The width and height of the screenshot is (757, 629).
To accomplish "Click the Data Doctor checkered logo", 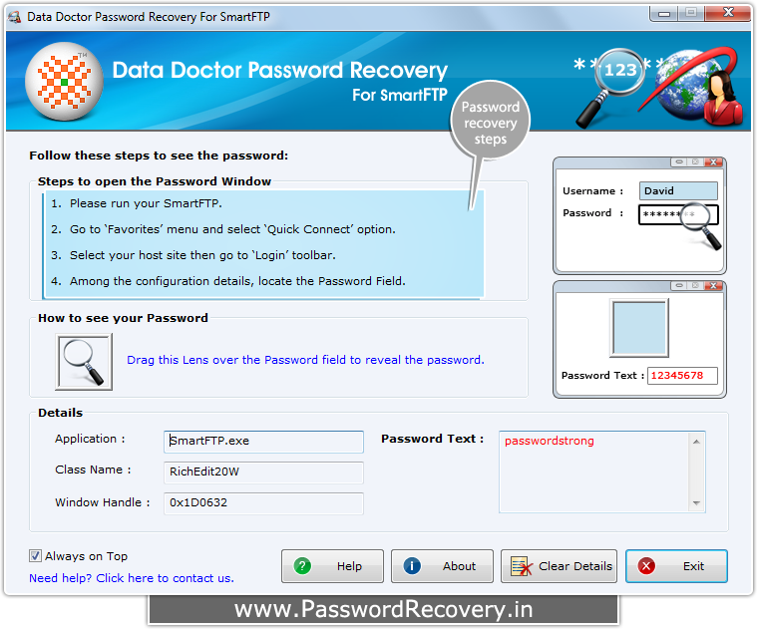I will tap(64, 81).
